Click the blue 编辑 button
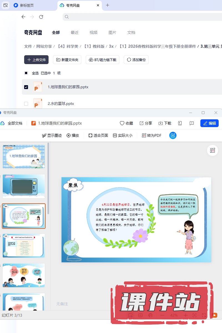The image size is (222, 333). (x=209, y=123)
